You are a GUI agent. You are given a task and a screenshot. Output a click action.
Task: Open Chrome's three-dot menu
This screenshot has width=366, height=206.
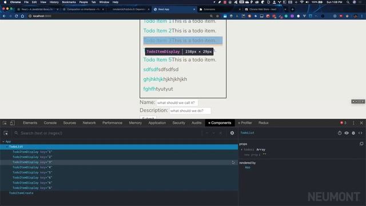pos(362,16)
